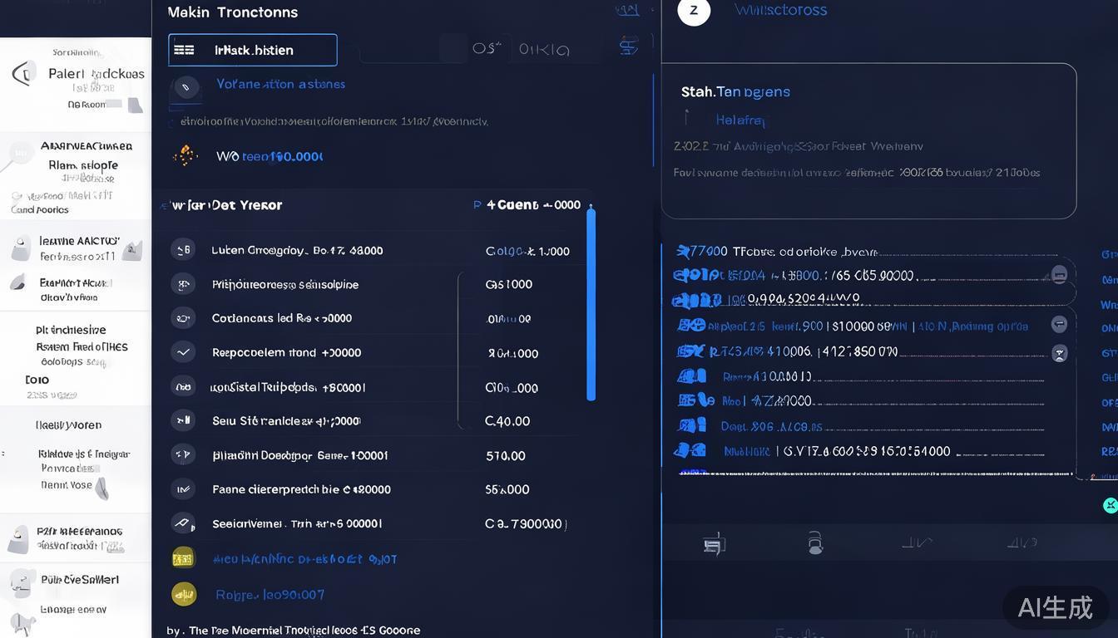Open the chart icon in the bottom toolbar

click(917, 542)
